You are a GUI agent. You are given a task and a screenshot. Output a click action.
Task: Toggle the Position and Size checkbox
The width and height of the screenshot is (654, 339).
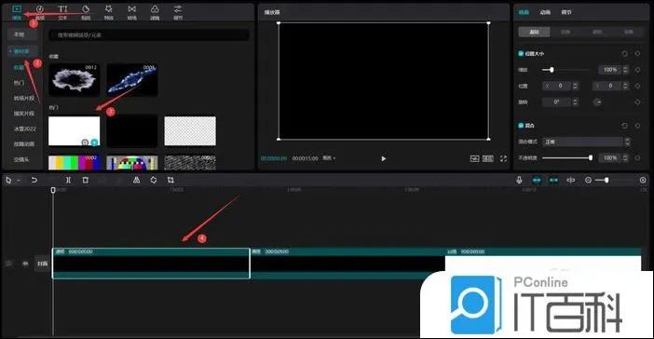coord(521,53)
